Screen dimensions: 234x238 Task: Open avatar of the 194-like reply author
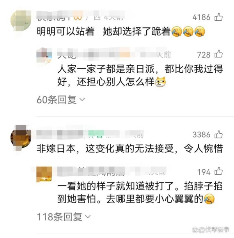point(44,174)
